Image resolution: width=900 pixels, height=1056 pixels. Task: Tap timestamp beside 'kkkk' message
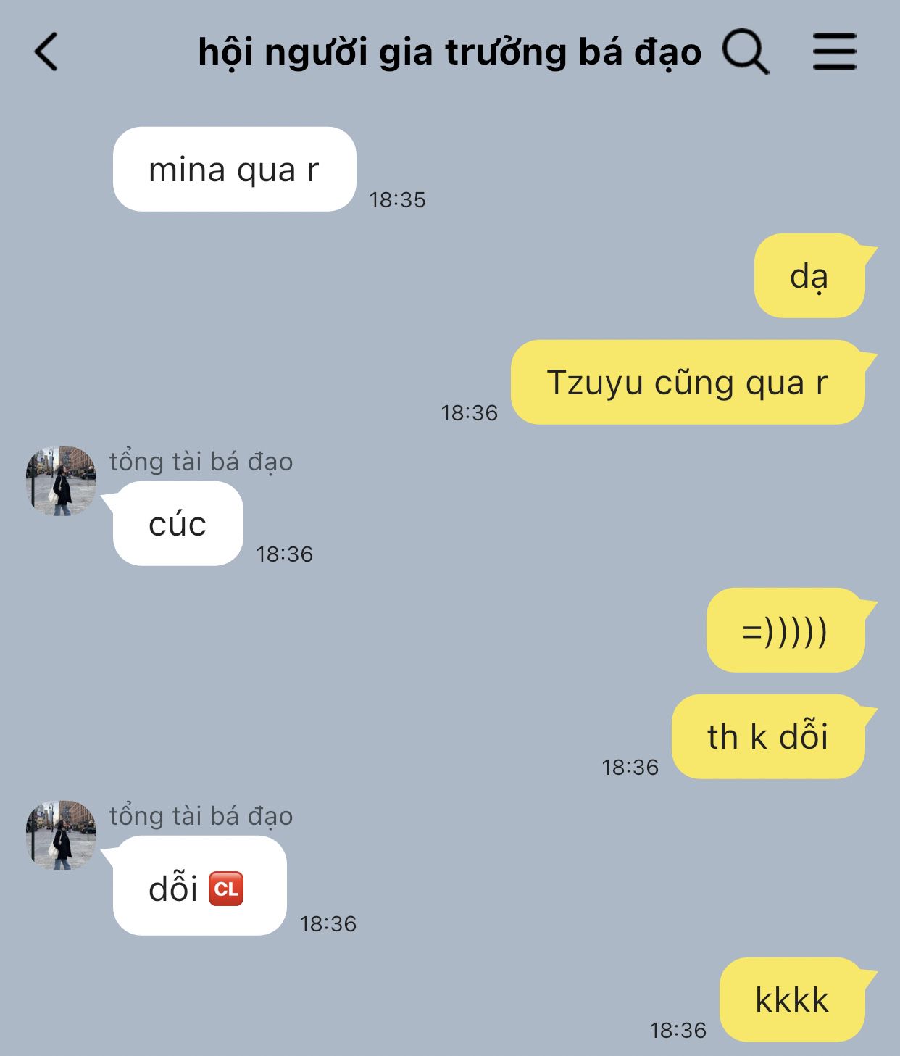(x=678, y=1031)
